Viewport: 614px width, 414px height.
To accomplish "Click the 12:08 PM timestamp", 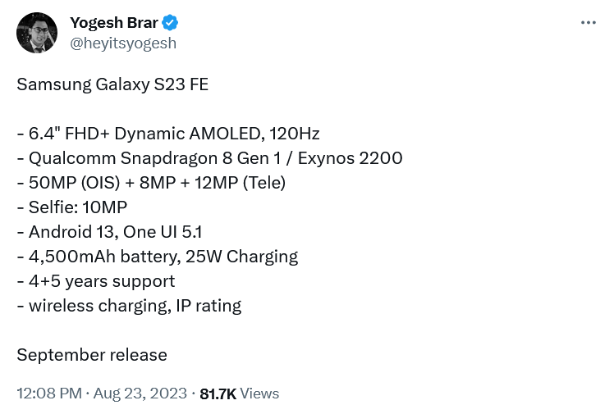I will click(49, 394).
